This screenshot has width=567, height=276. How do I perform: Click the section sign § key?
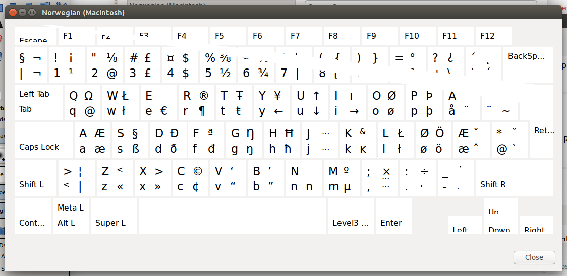pyautogui.click(x=31, y=64)
